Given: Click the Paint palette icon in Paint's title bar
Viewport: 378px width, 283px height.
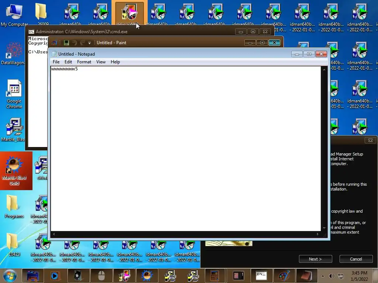Looking at the screenshot, I should (54, 43).
